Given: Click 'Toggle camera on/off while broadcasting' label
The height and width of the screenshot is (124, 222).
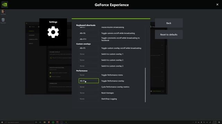Looking at the screenshot, I should point(118,33).
